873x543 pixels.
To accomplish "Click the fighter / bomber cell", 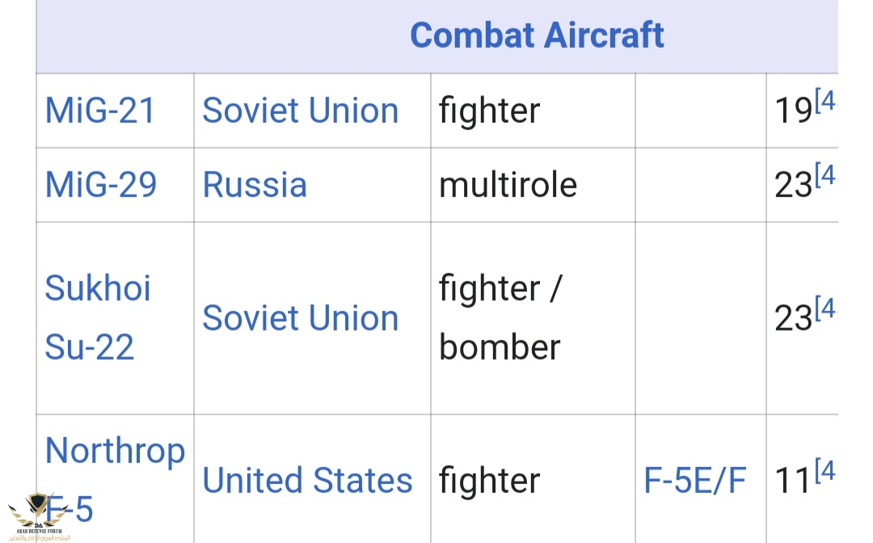I will (500, 318).
